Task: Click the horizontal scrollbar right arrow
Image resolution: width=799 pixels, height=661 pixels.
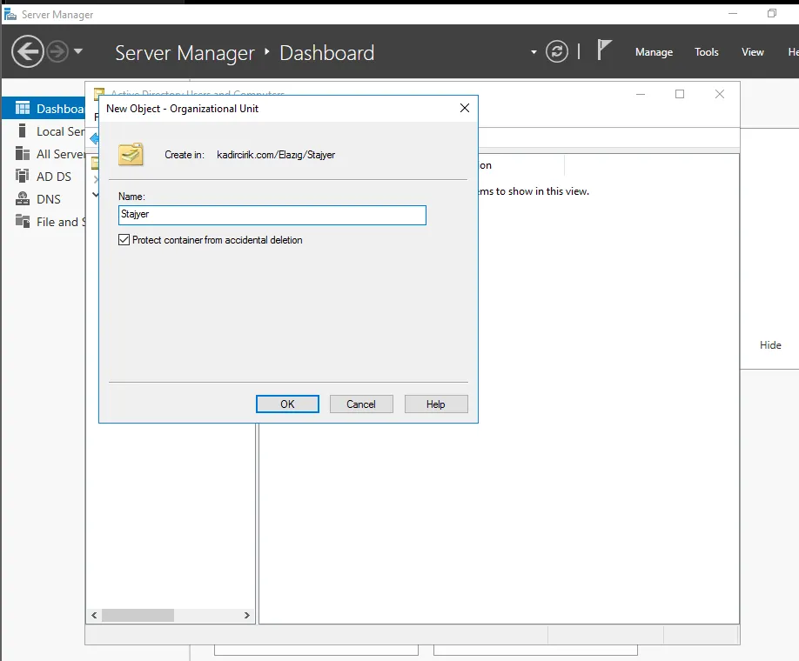Action: coord(246,615)
